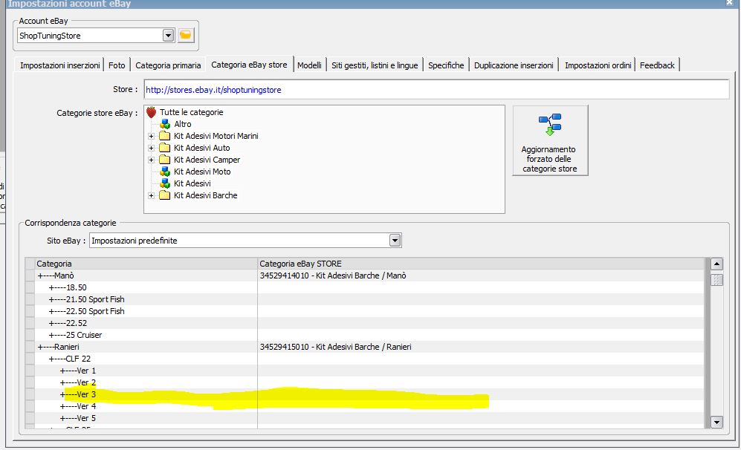The height and width of the screenshot is (450, 741).
Task: Select the 21.50 Sport Fish row
Action: coord(146,299)
